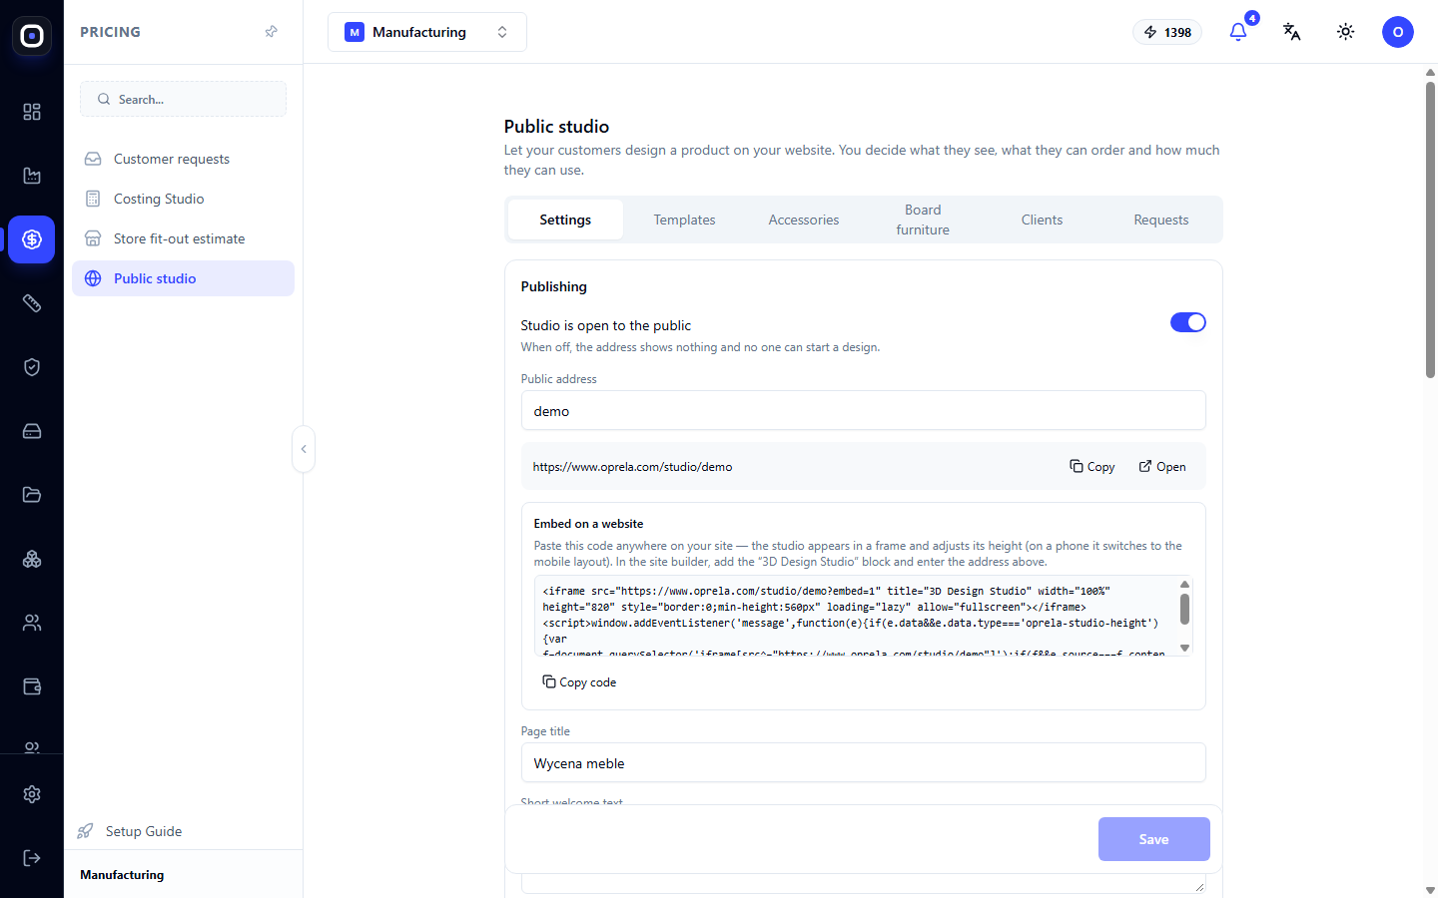This screenshot has height=898, width=1438.
Task: Copy the public studio URL
Action: point(1092,466)
